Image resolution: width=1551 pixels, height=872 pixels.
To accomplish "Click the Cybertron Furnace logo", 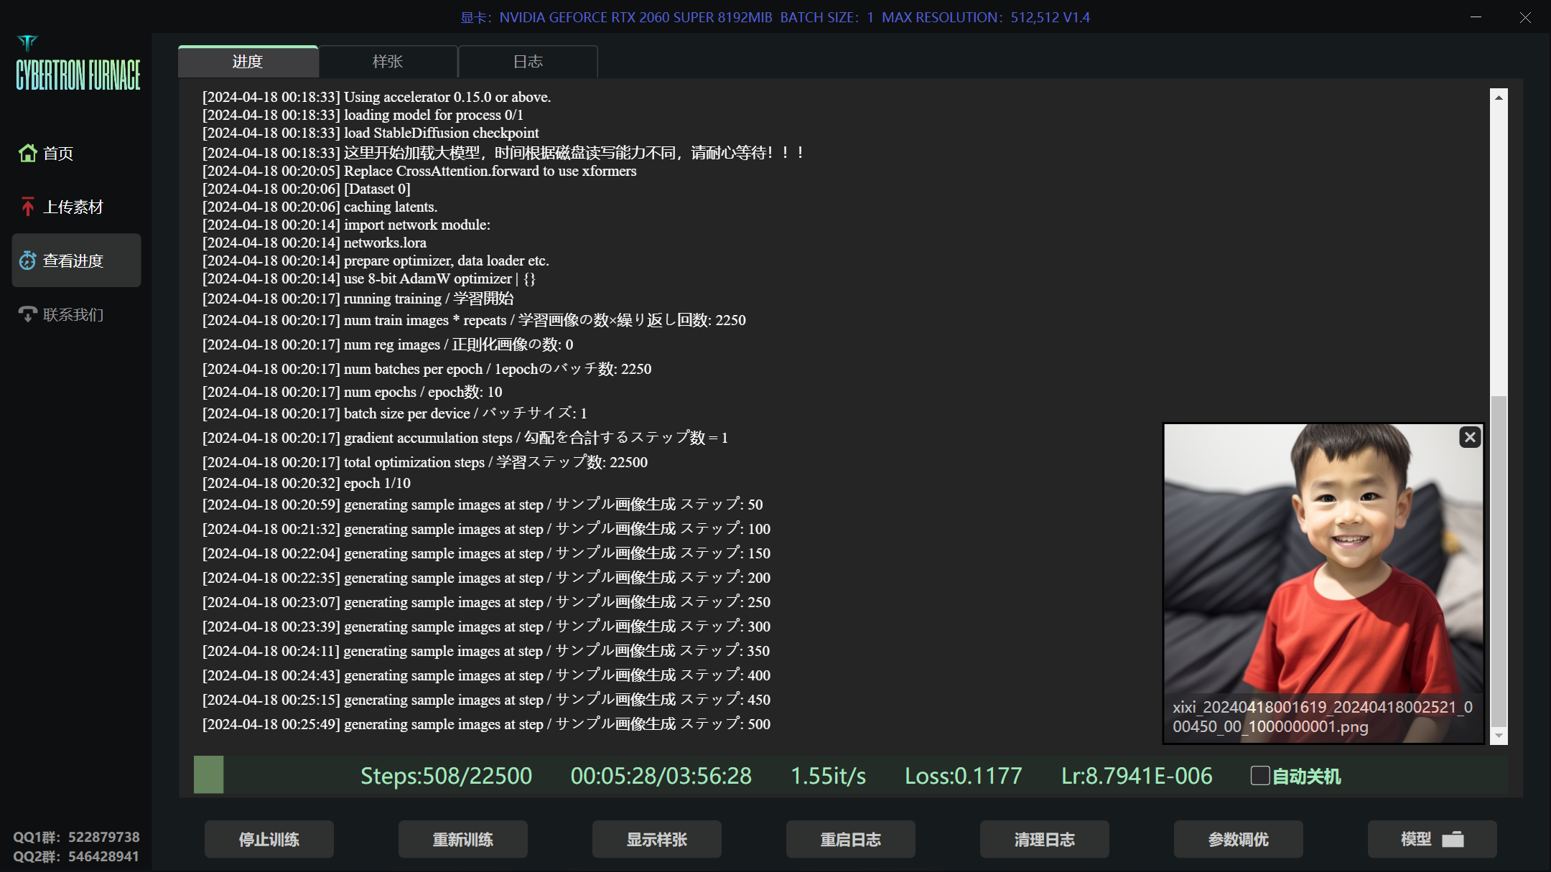I will pos(78,65).
